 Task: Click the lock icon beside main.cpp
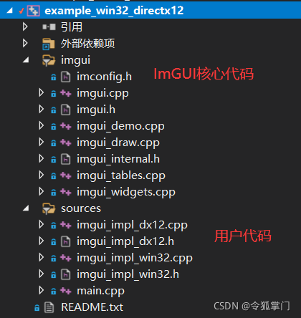pyautogui.click(x=54, y=291)
